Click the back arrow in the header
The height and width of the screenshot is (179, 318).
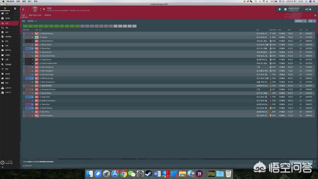23,9
